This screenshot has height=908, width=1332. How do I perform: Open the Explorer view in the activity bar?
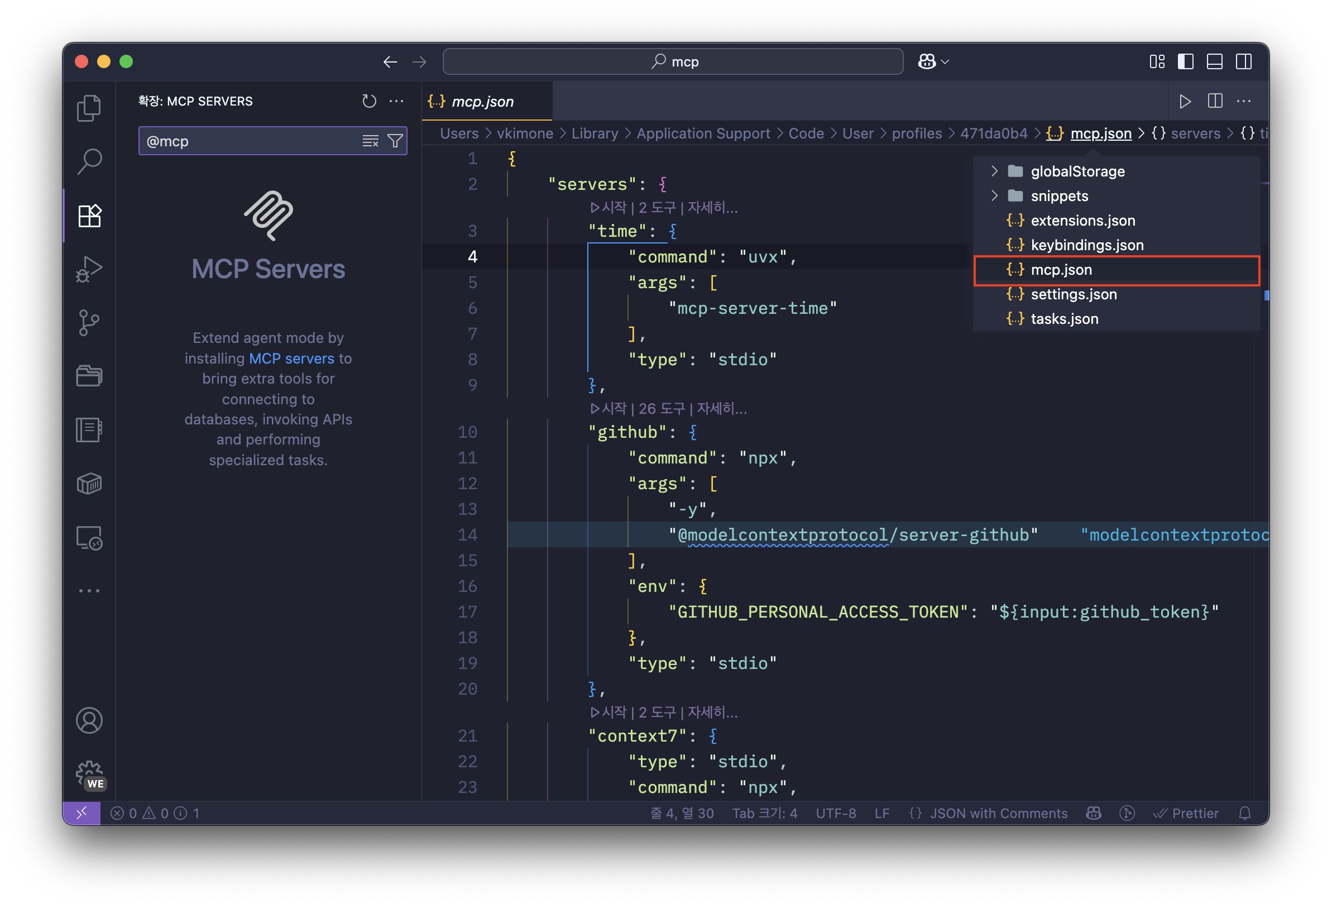[x=89, y=108]
